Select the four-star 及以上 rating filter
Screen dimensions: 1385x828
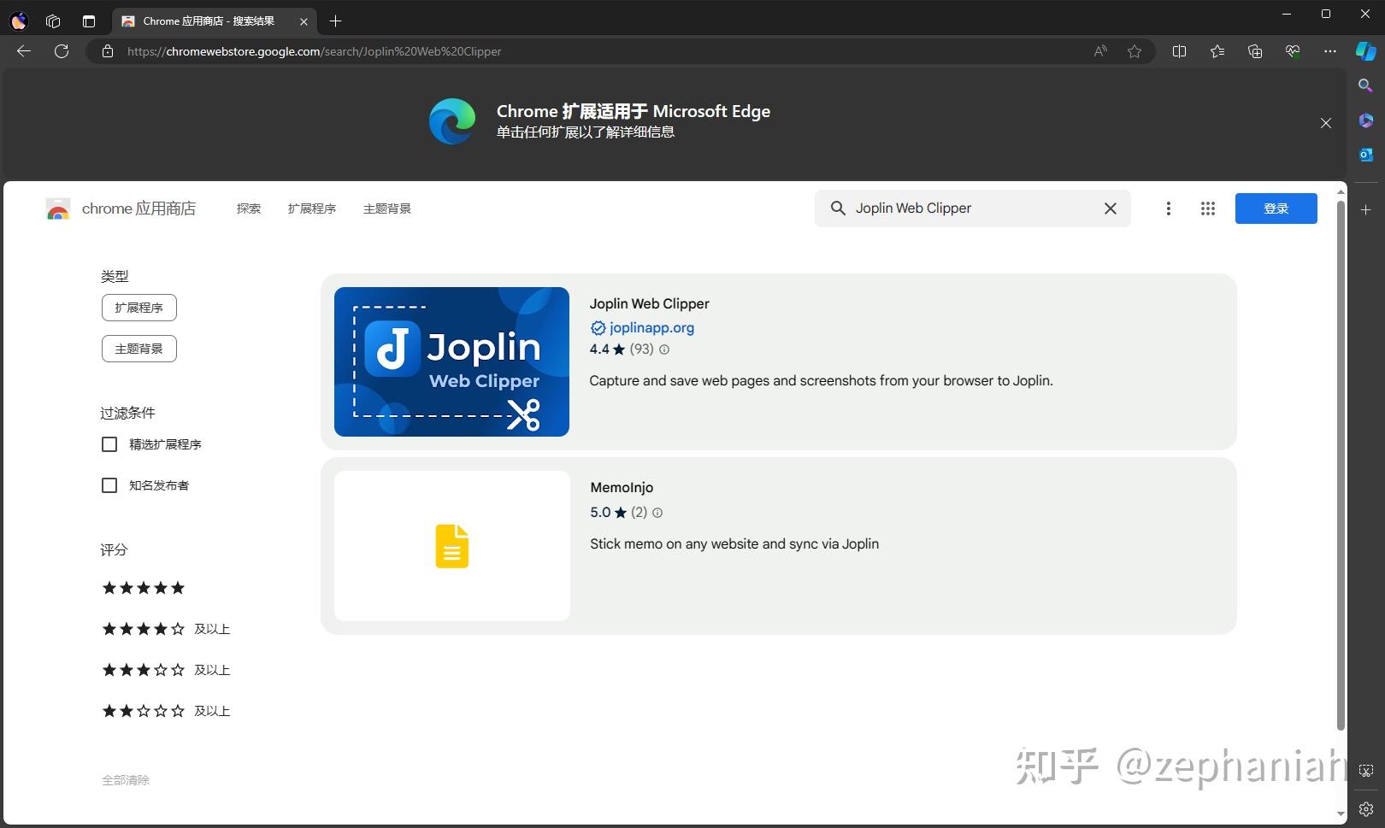pos(165,628)
